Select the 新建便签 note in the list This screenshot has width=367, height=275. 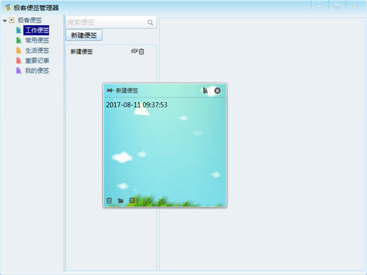coord(81,52)
